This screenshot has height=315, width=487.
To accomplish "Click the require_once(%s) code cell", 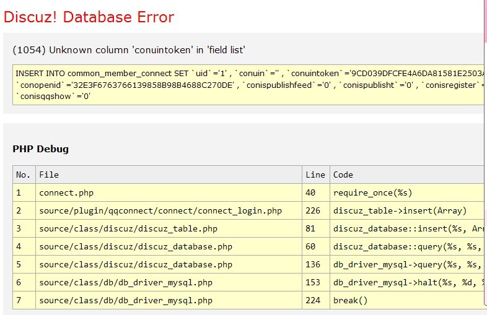I will click(x=372, y=192).
